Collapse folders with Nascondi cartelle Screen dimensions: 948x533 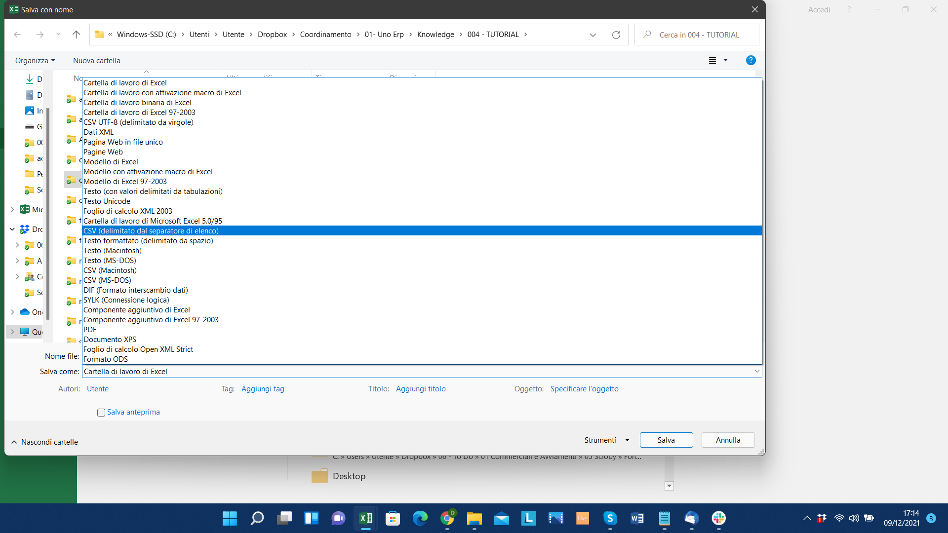(44, 442)
